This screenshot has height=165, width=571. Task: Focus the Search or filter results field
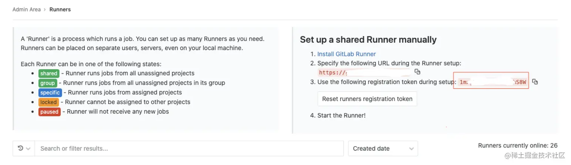coord(189,148)
